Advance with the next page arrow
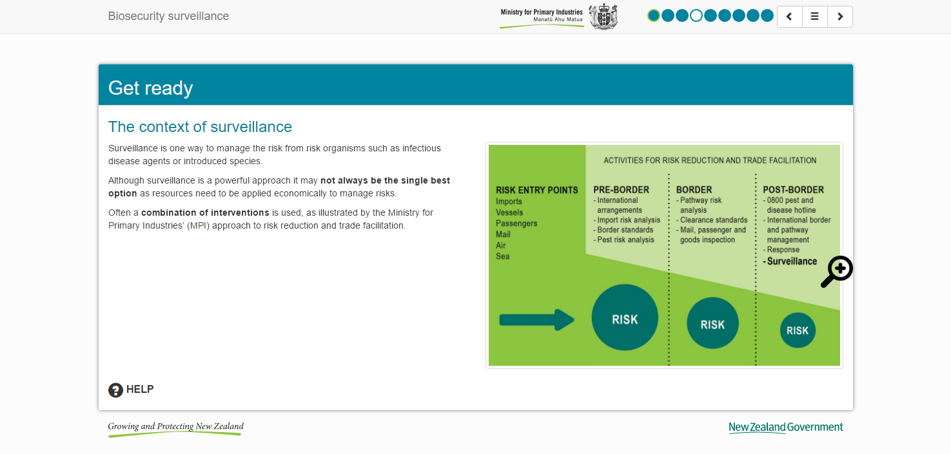 (x=840, y=17)
